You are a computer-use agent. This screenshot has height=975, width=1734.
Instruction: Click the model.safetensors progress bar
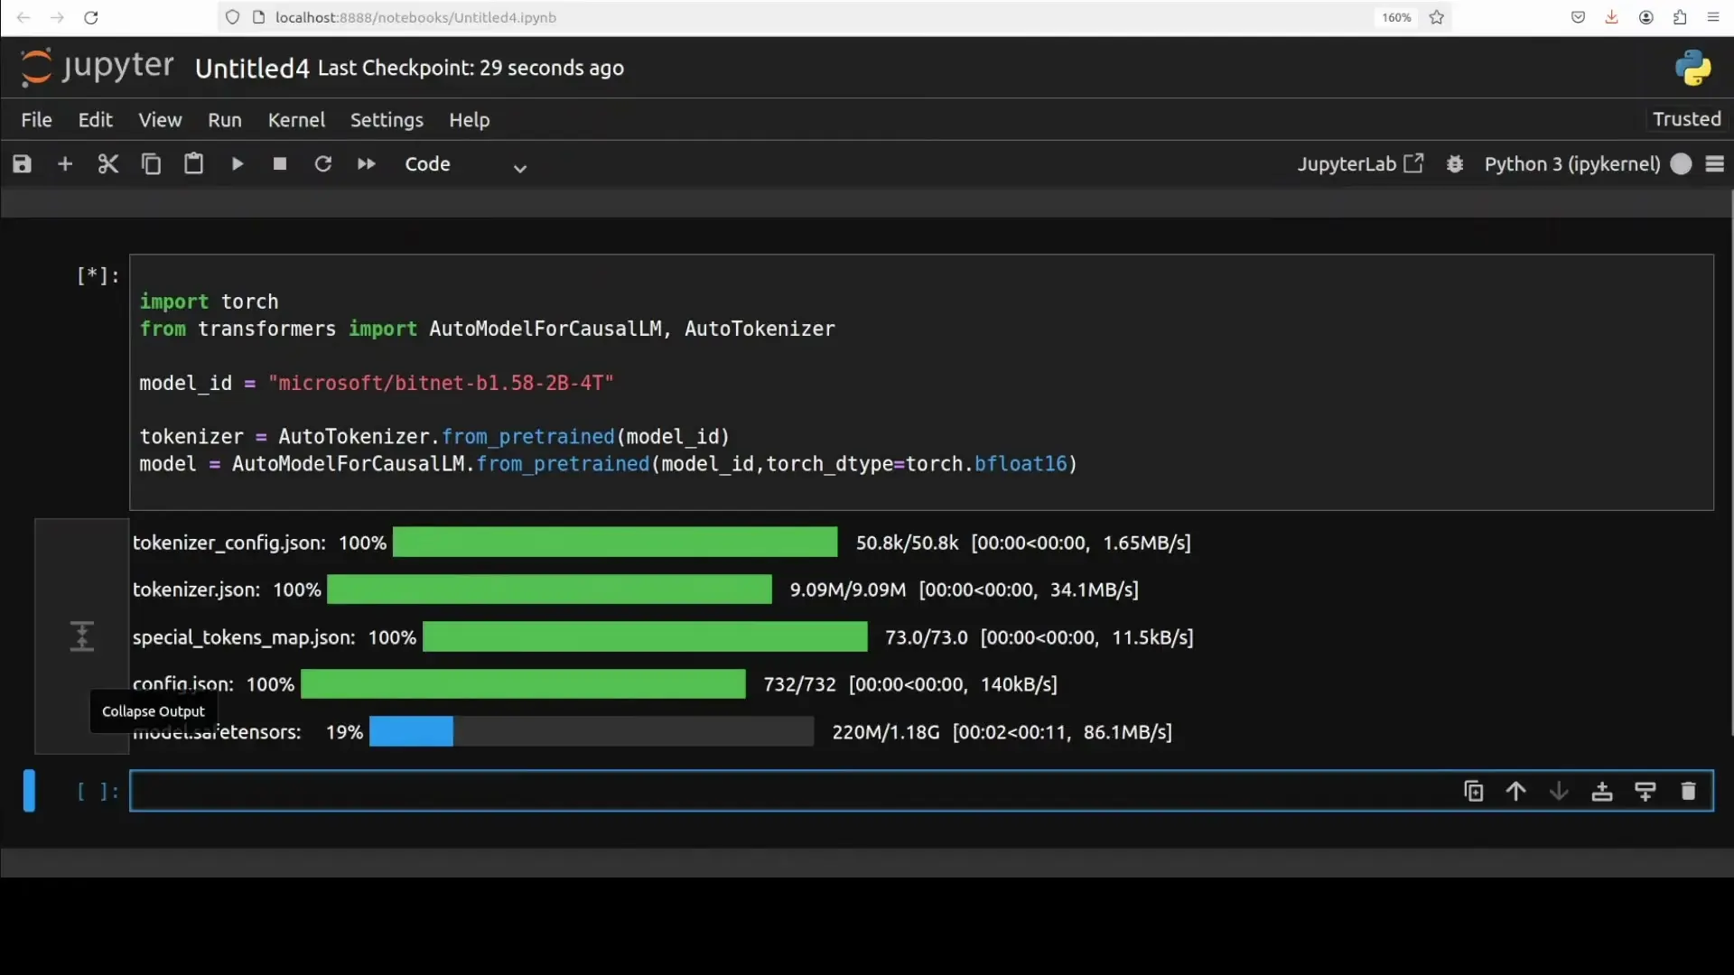pyautogui.click(x=592, y=732)
